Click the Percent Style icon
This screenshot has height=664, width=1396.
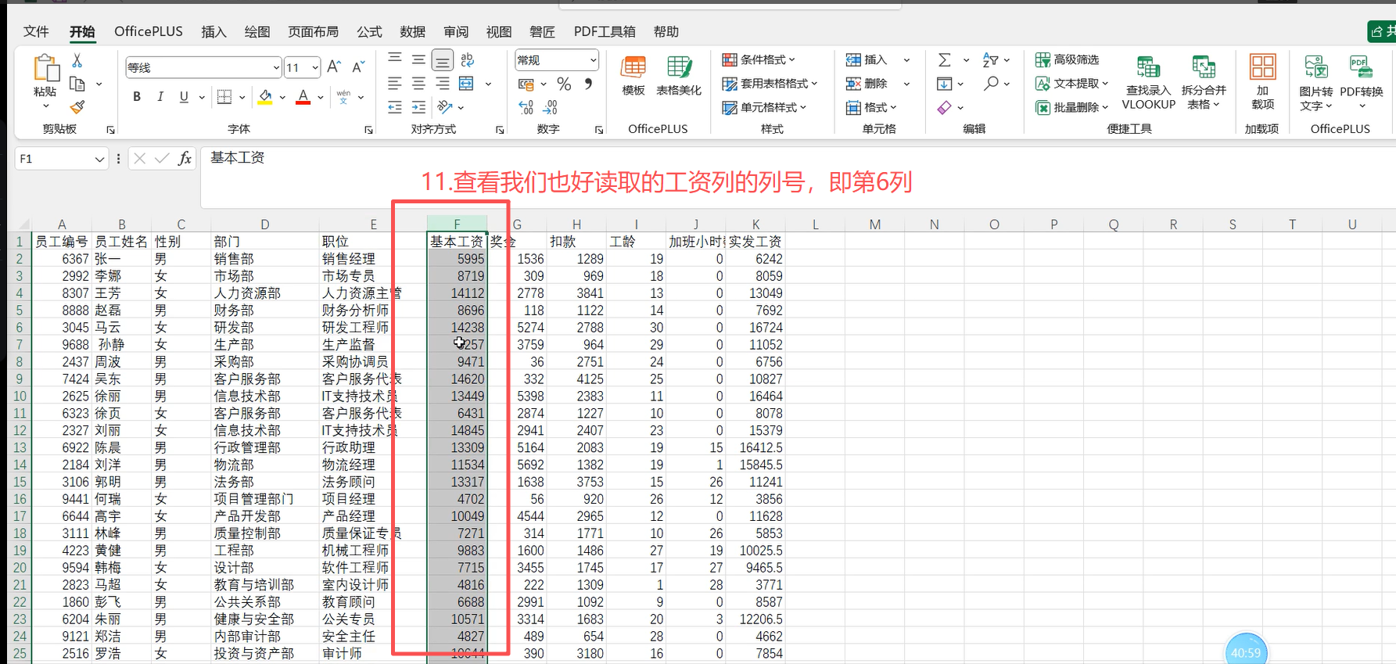point(564,84)
